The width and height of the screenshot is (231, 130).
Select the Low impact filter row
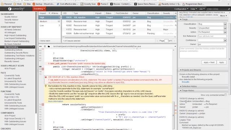[x=50, y=26]
